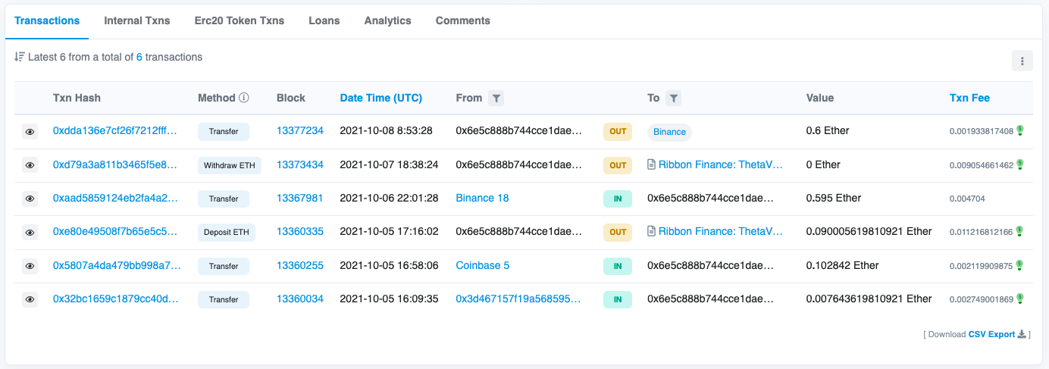The image size is (1049, 369).
Task: Click the green bulb next to fee 0.011216812166
Action: pyautogui.click(x=1019, y=231)
